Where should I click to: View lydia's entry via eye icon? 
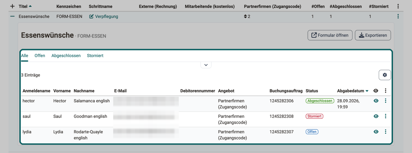click(x=376, y=132)
